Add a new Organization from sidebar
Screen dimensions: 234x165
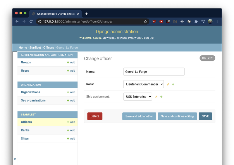(71, 92)
